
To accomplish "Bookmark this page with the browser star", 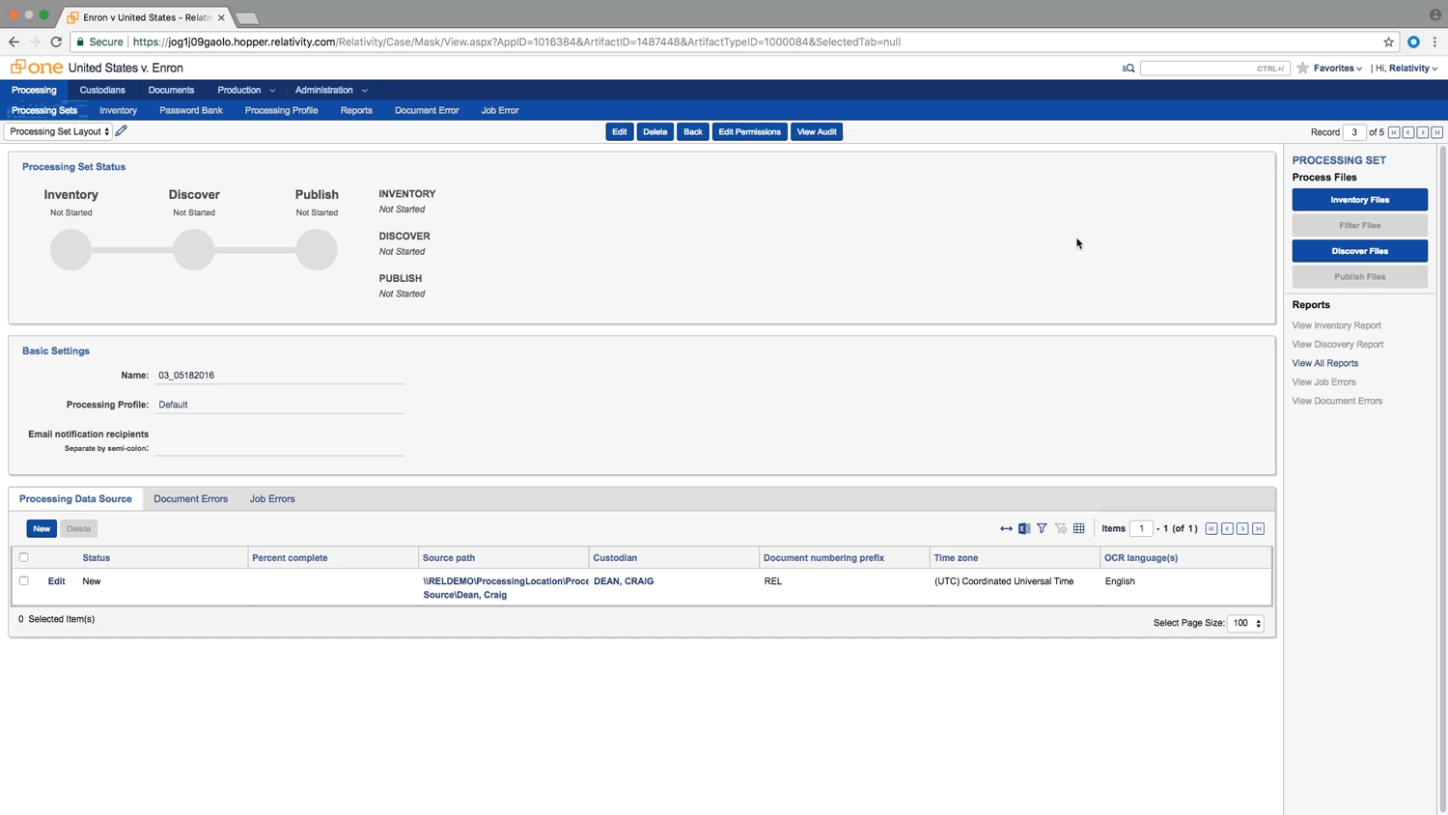I will (1389, 42).
